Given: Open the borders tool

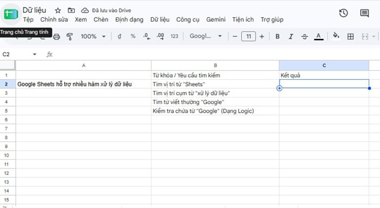Looking at the screenshot, I should tap(351, 36).
